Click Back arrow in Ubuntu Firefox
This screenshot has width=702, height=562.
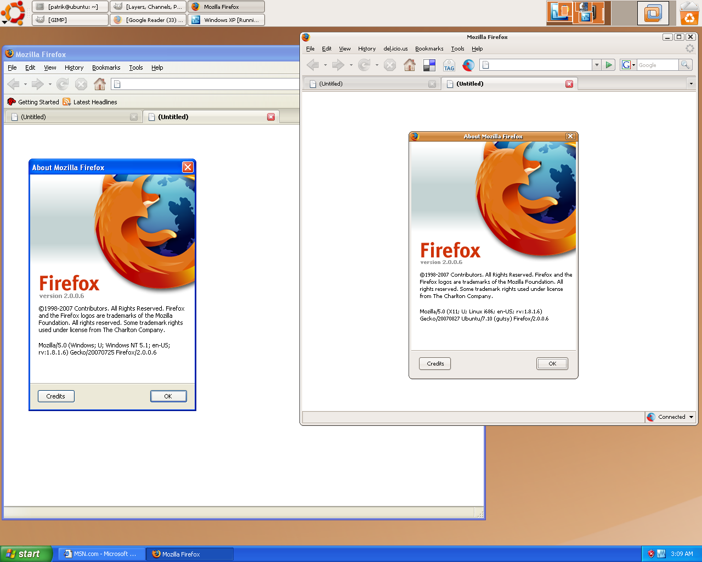point(313,65)
